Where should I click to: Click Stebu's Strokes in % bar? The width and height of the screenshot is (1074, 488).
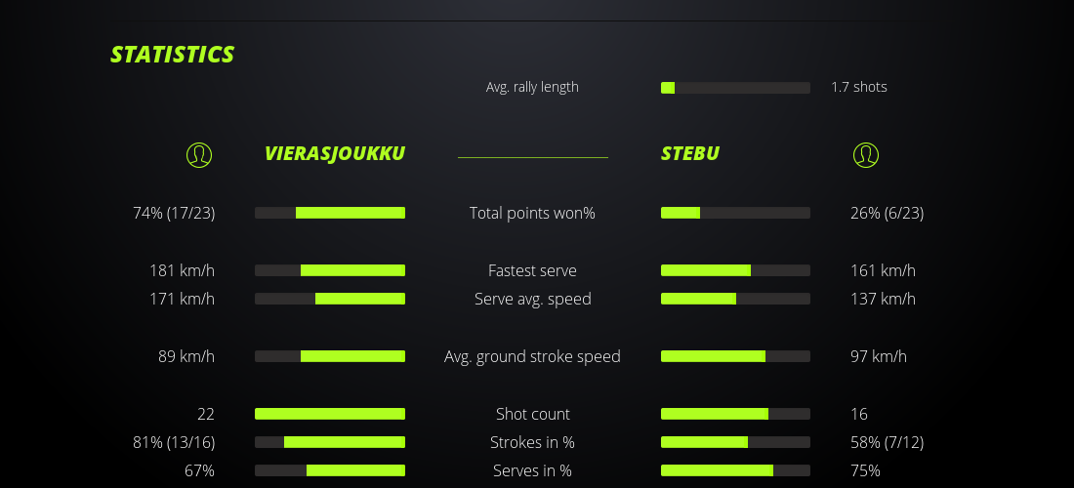tap(735, 442)
